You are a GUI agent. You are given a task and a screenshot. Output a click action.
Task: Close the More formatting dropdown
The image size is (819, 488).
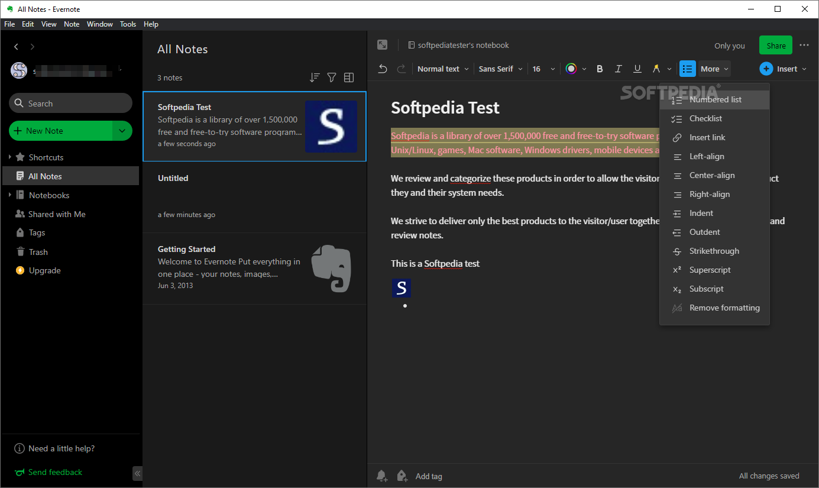point(714,69)
